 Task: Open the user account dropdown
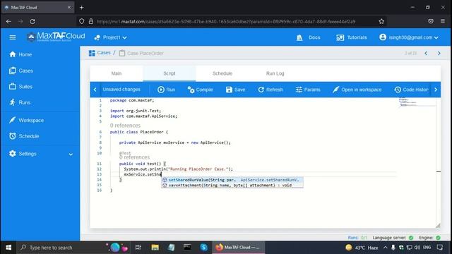pos(409,37)
